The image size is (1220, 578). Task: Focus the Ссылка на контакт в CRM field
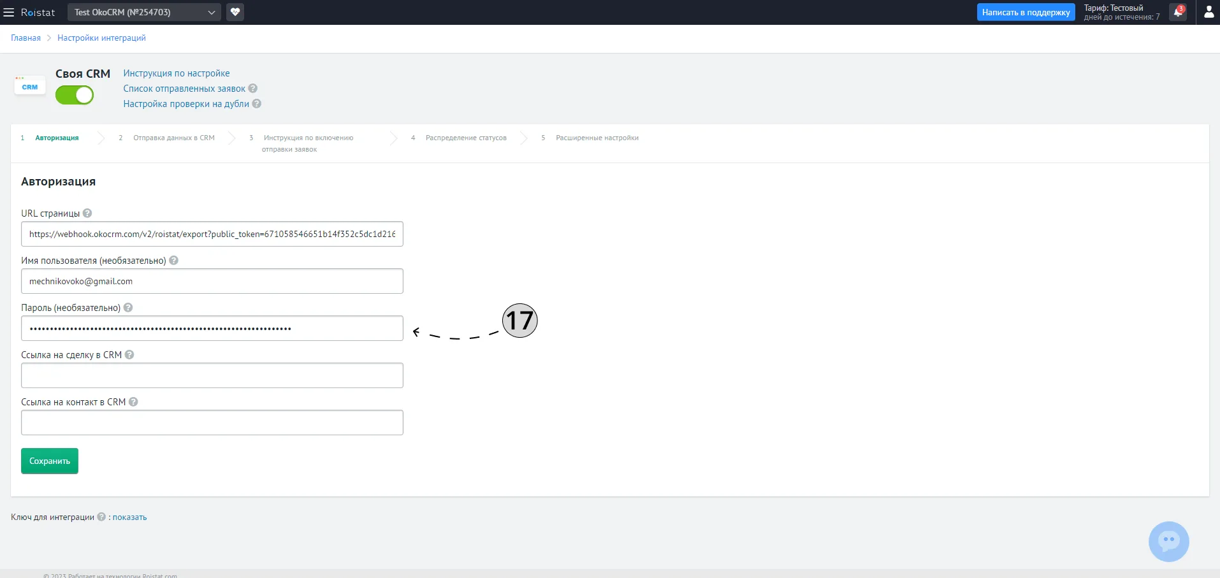tap(212, 423)
